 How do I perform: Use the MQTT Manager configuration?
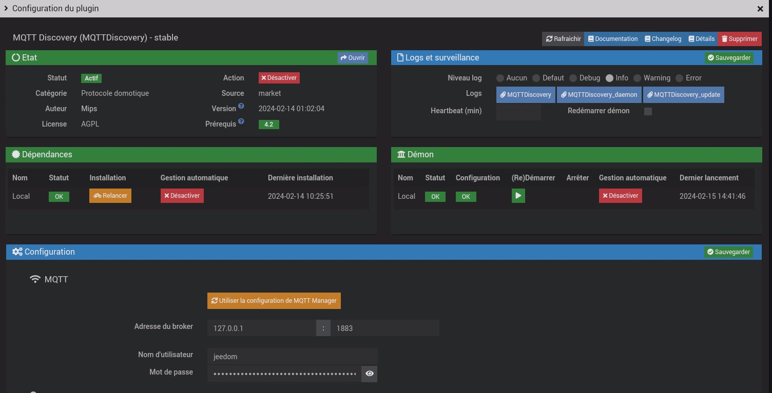tap(274, 301)
